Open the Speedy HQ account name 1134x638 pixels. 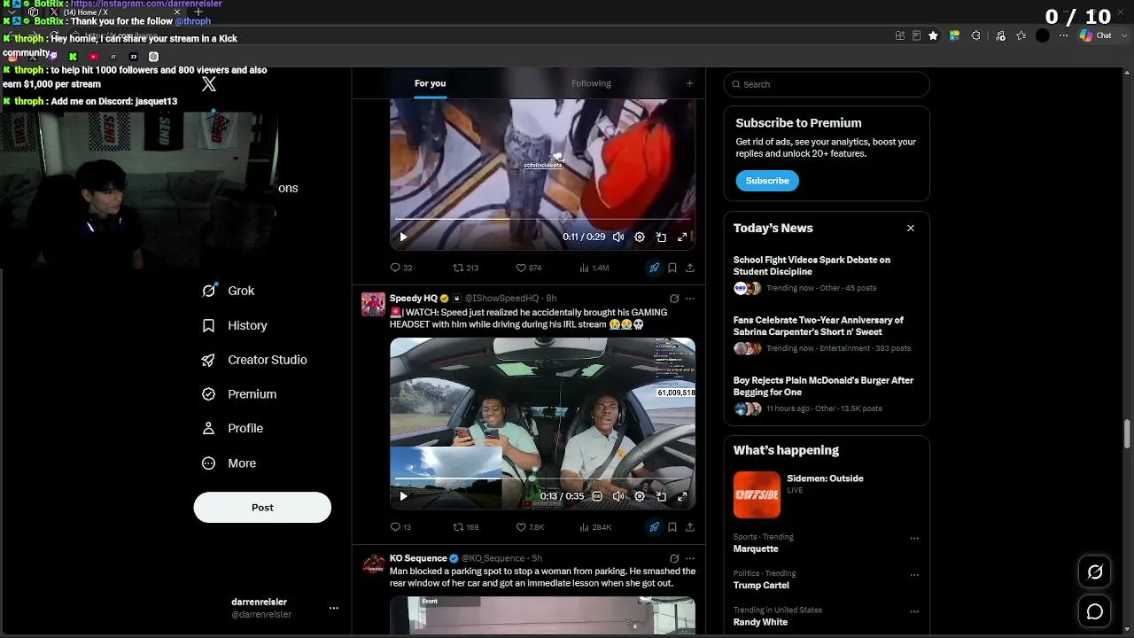(414, 299)
